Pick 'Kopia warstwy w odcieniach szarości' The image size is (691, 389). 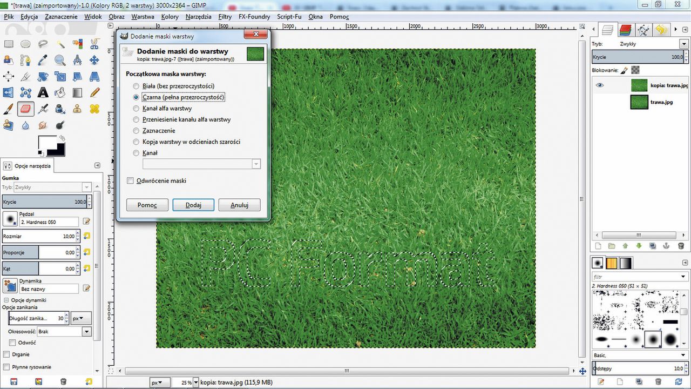[x=136, y=142]
